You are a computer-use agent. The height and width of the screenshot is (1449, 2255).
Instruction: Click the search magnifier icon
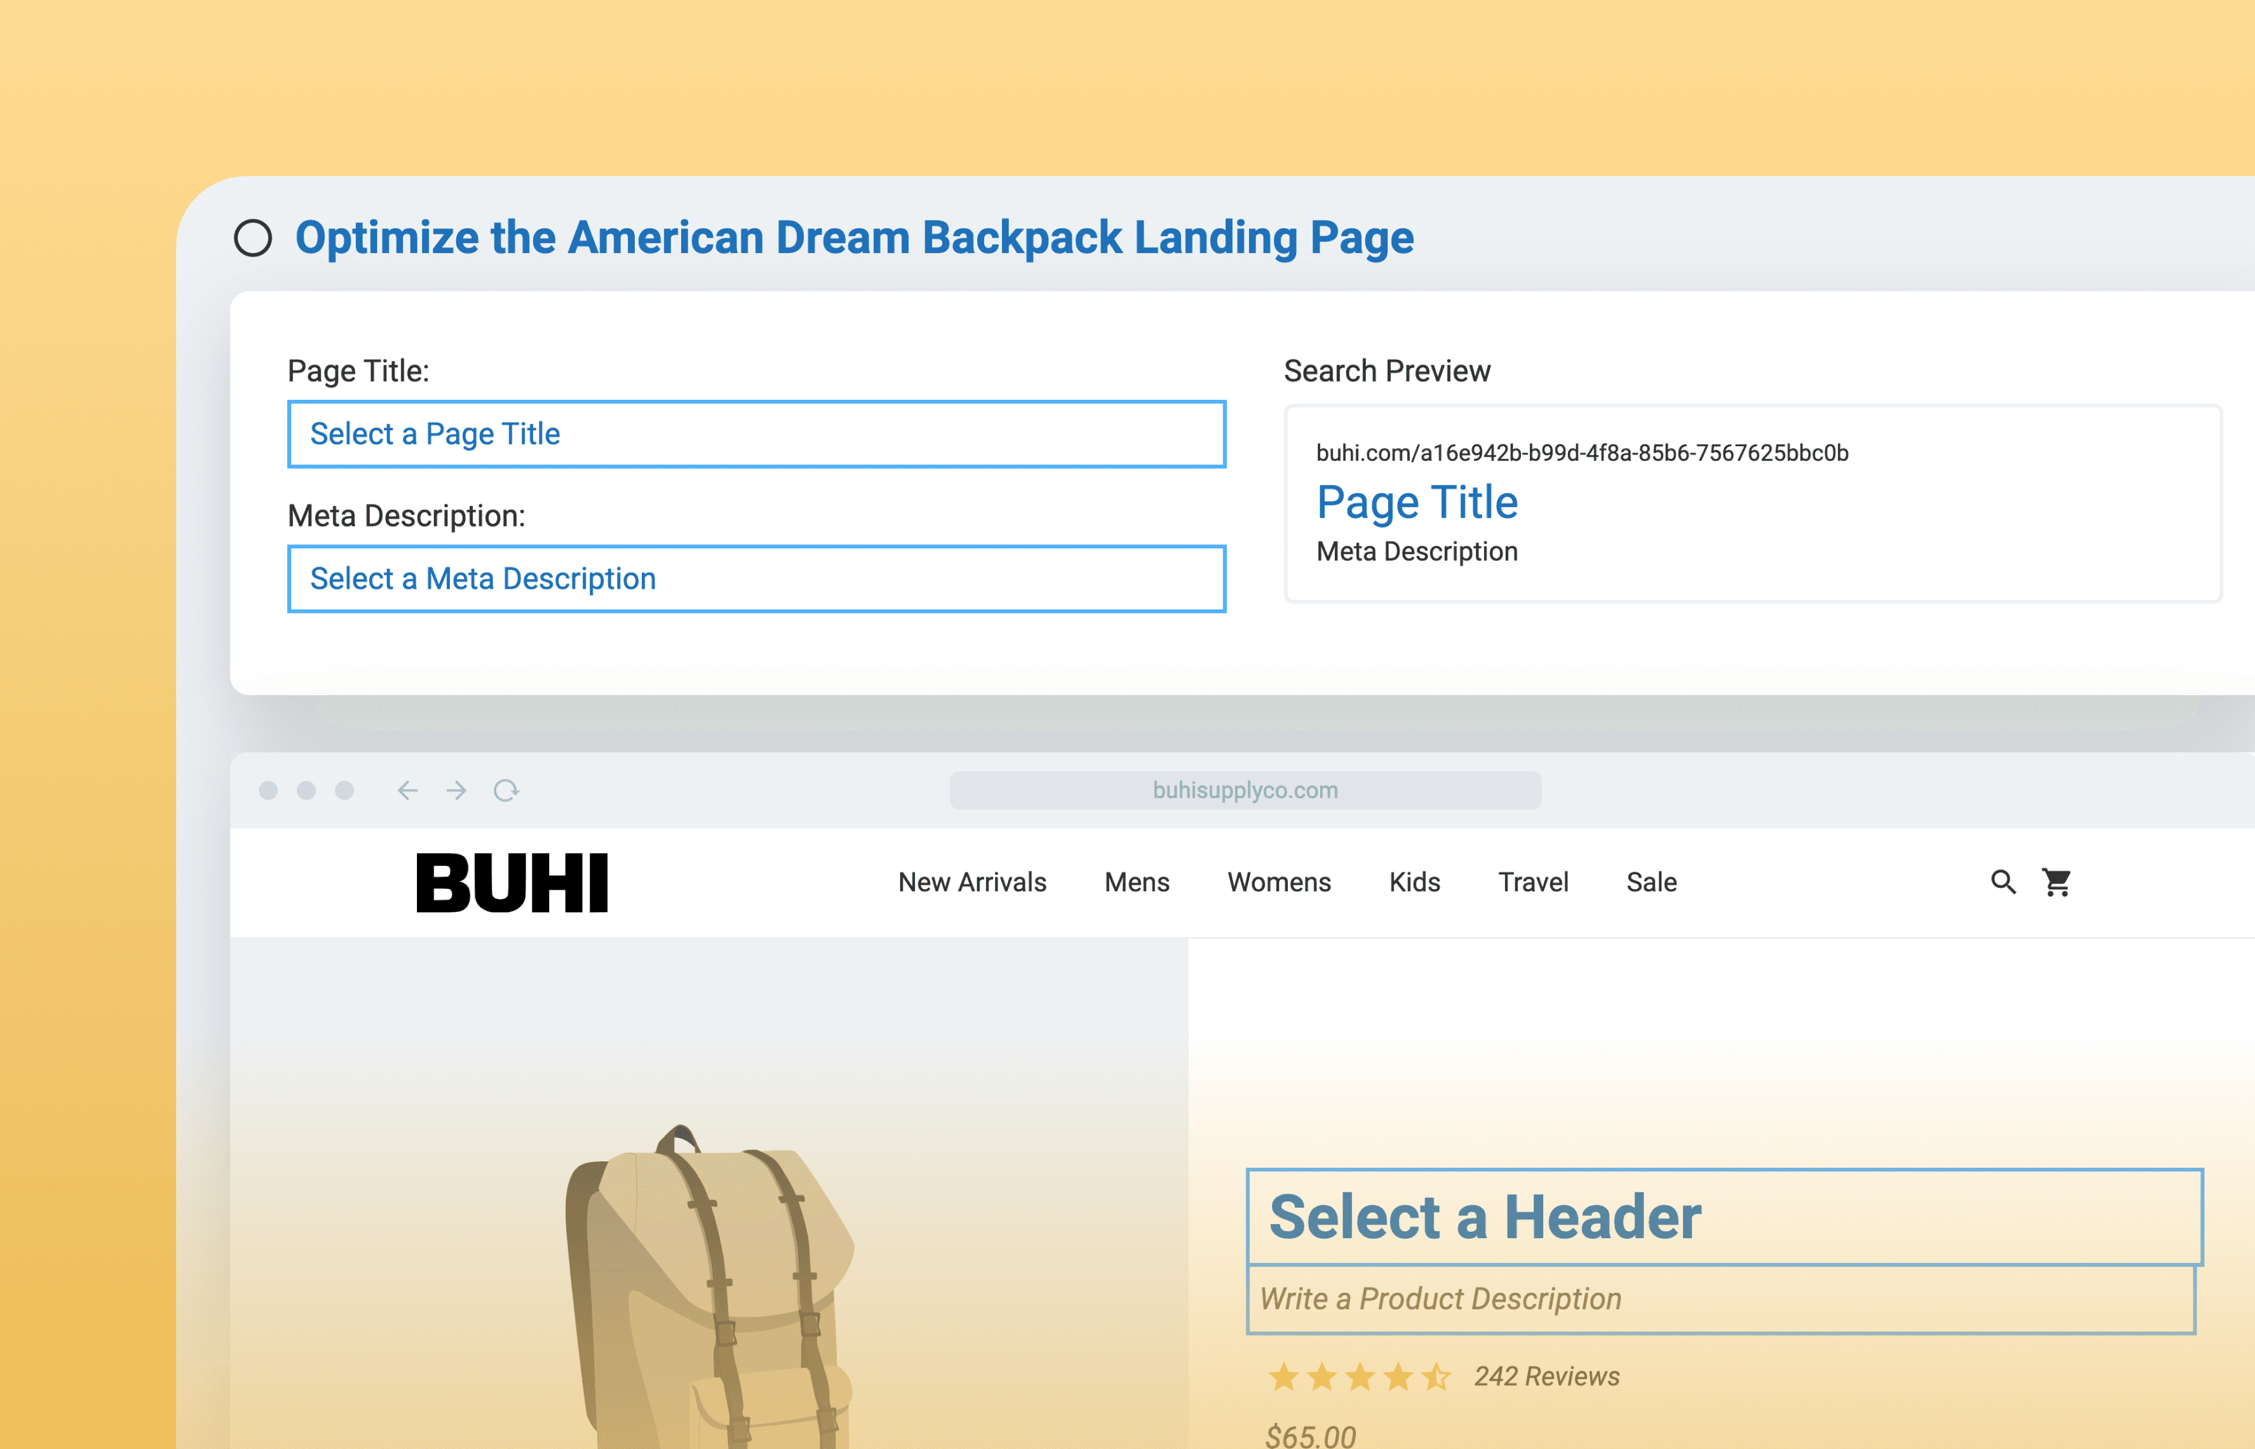click(2002, 882)
